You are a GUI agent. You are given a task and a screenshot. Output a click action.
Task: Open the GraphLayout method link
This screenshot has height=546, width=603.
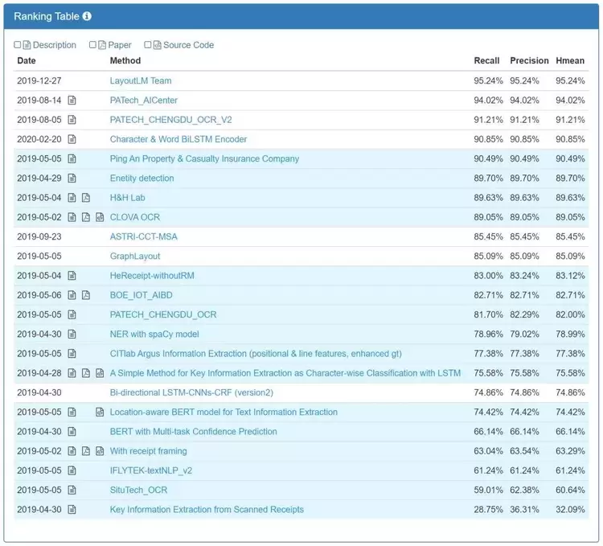coord(135,257)
